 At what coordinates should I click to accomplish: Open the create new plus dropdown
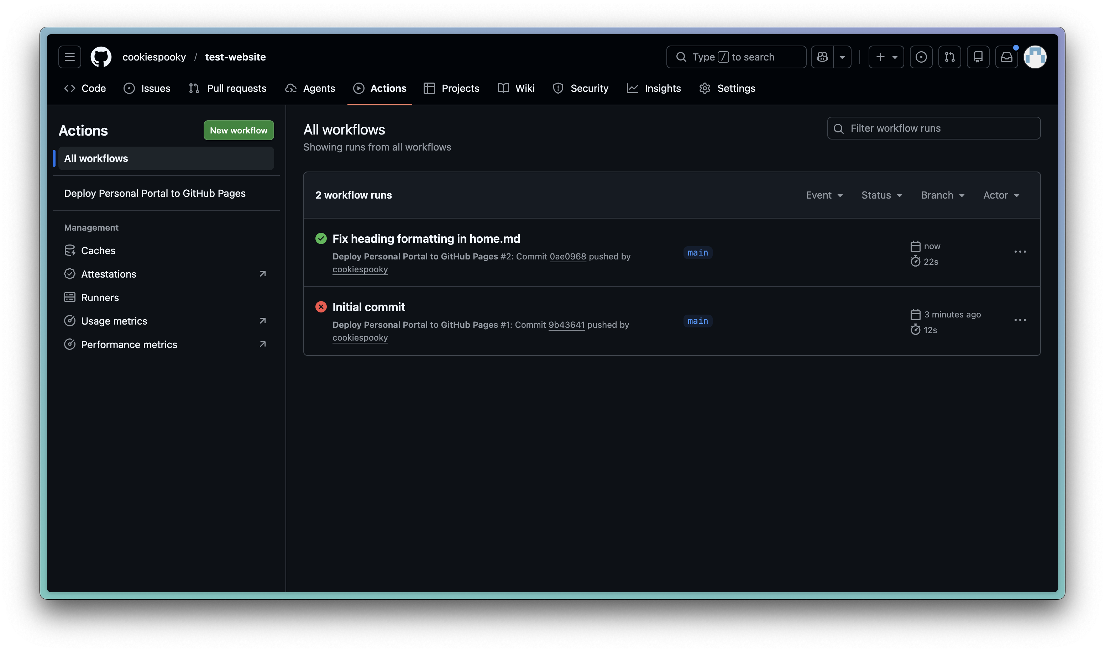point(886,57)
